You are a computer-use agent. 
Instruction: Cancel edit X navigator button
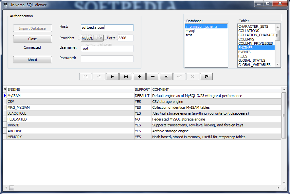pos(193,77)
